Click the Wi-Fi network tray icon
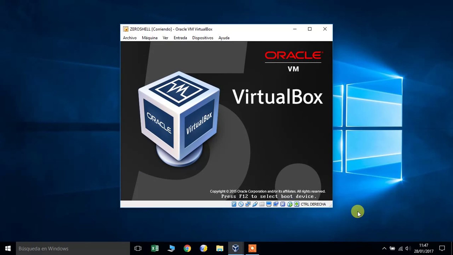The image size is (453, 255). (x=400, y=248)
